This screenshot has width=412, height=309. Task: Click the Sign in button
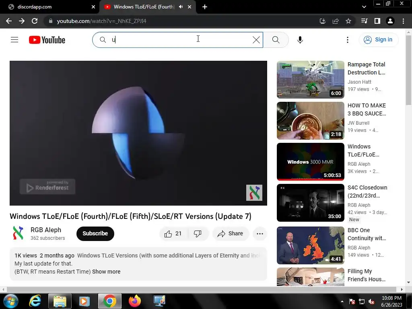[x=378, y=40]
